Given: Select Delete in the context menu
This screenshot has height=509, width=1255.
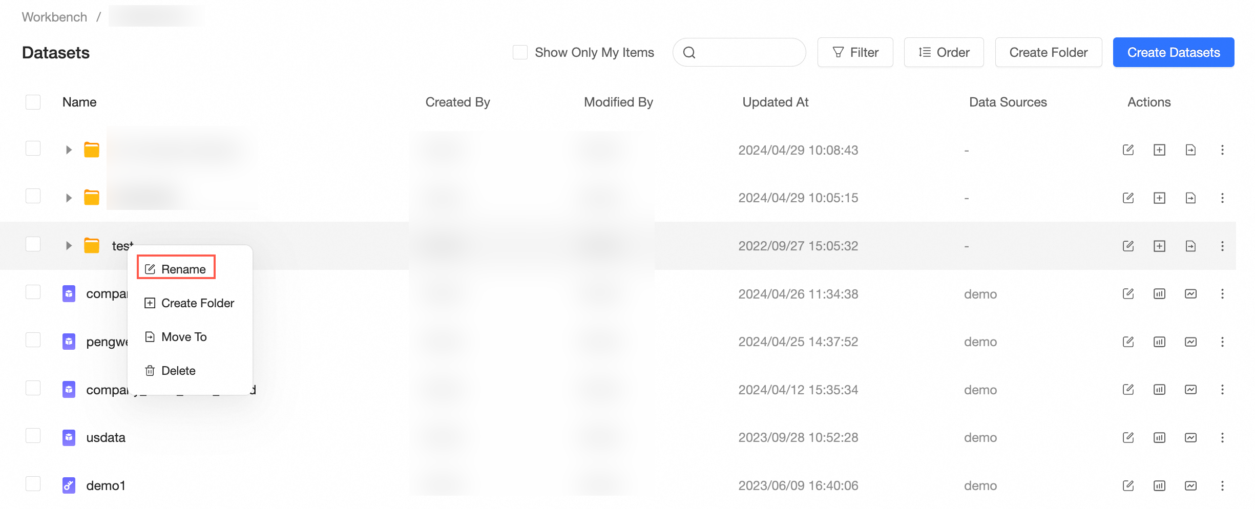Looking at the screenshot, I should click(x=178, y=371).
